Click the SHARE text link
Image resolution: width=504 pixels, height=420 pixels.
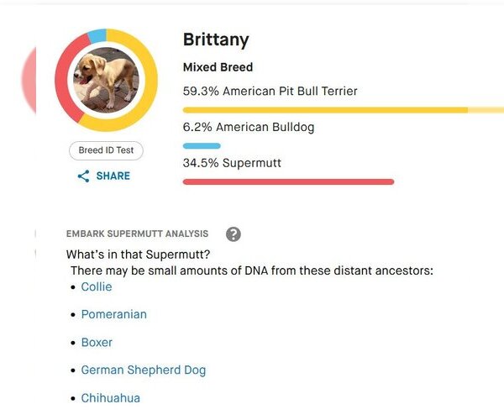[113, 176]
